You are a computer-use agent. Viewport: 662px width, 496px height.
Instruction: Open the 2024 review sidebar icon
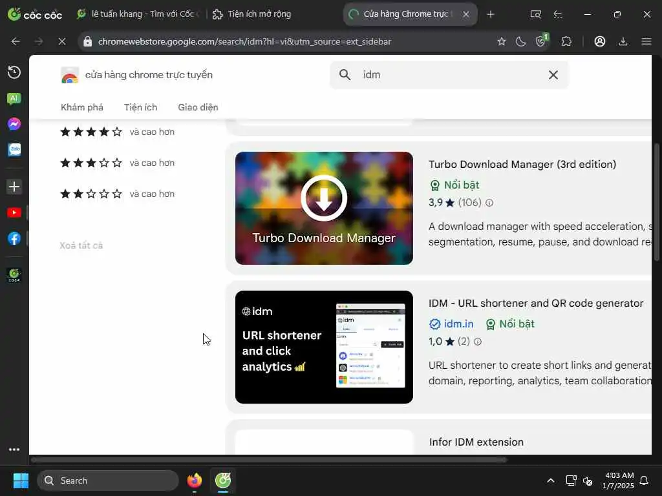tap(14, 275)
